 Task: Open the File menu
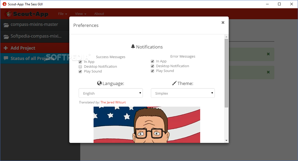(x=63, y=14)
